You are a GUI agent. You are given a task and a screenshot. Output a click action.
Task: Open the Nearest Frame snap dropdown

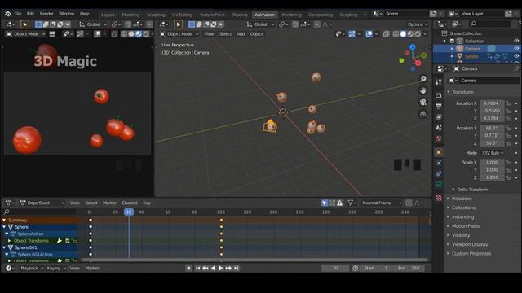pyautogui.click(x=382, y=203)
